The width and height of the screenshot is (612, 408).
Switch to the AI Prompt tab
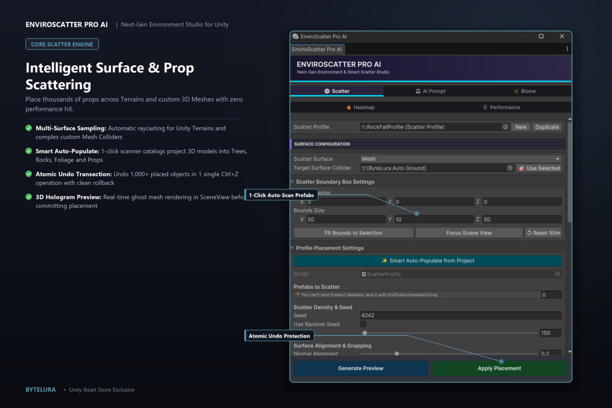tap(430, 91)
